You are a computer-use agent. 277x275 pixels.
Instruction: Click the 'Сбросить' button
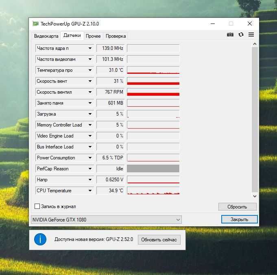[237, 207]
